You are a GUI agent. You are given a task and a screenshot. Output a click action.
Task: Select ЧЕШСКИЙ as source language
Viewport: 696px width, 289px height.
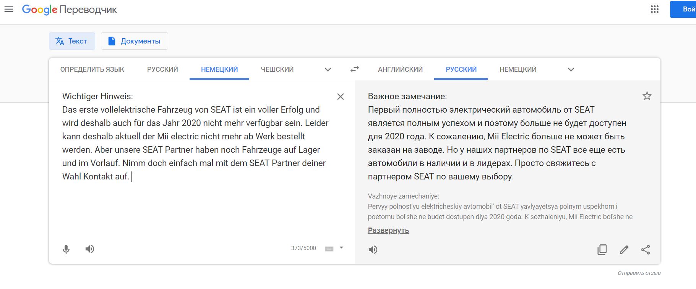click(277, 69)
